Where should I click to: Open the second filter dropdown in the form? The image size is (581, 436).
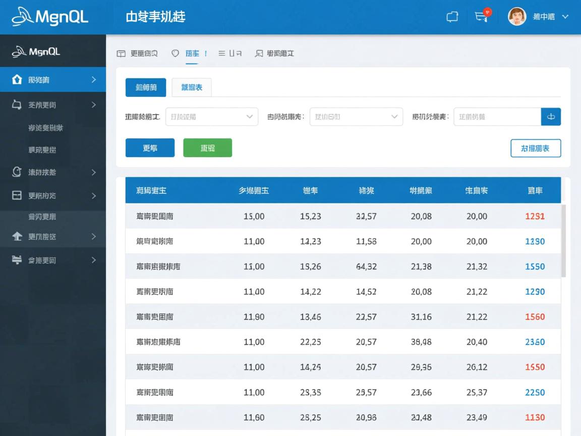point(356,117)
